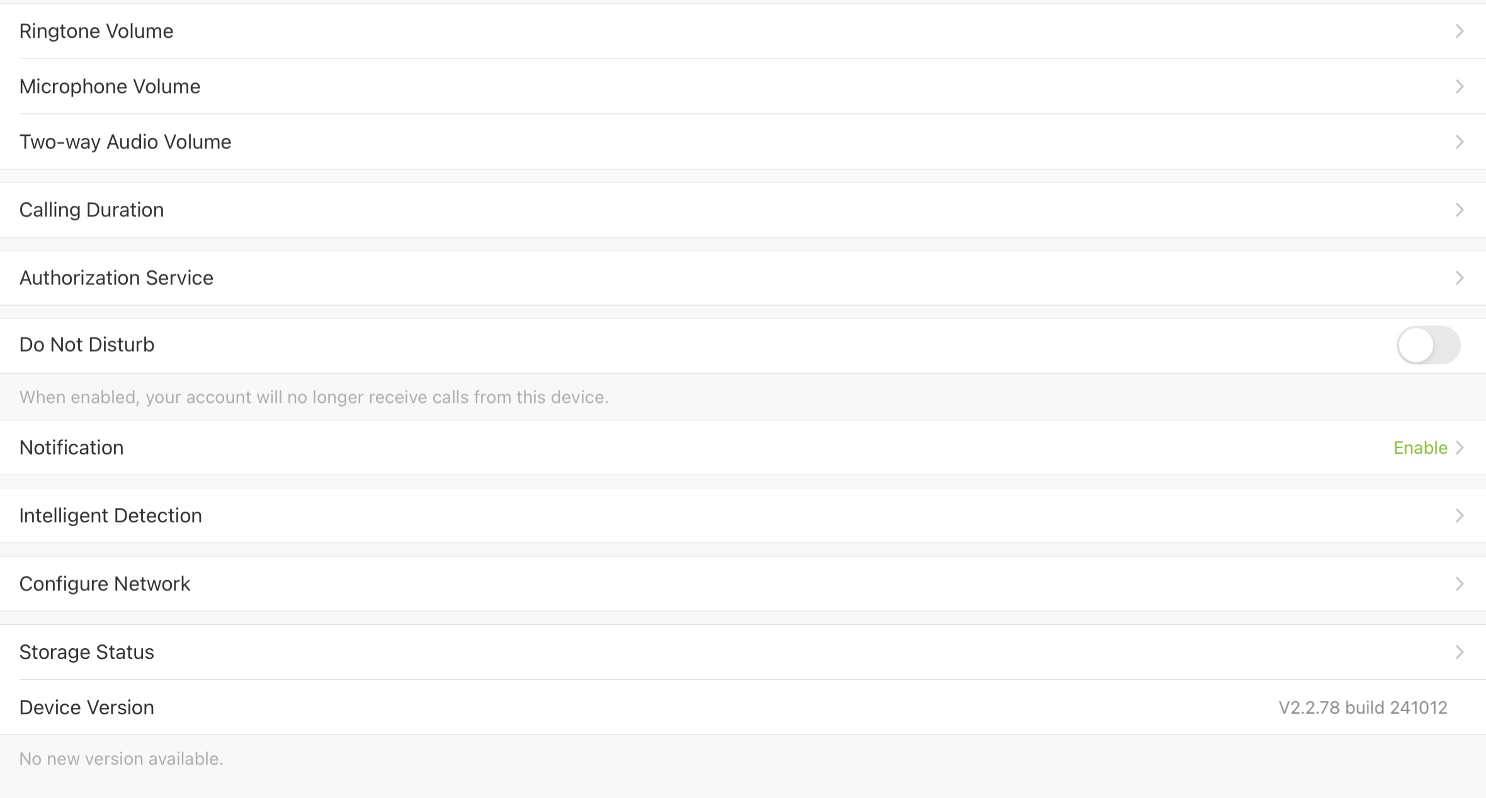Viewport: 1486px width, 798px height.
Task: Open Configure Network page
Action: click(x=105, y=584)
